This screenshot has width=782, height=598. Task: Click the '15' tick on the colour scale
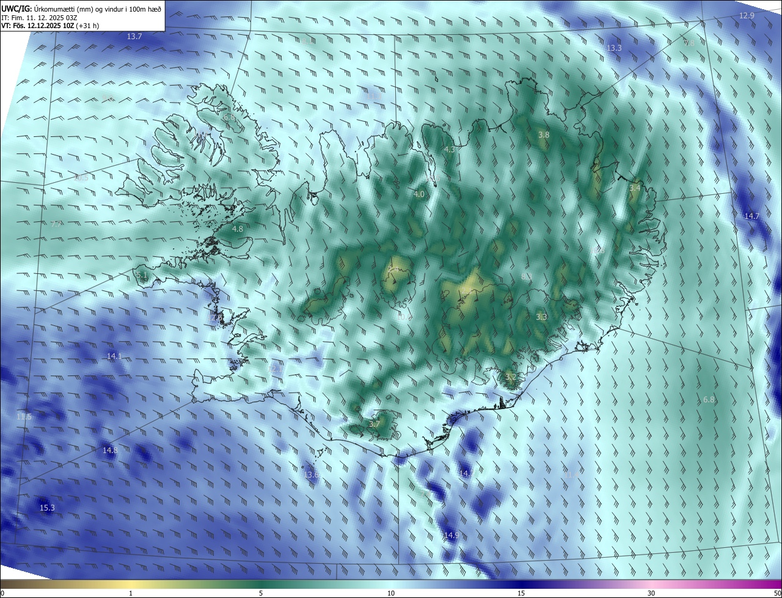click(x=521, y=593)
